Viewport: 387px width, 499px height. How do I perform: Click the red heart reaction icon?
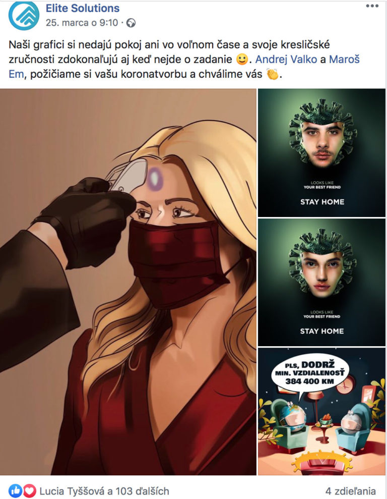tap(29, 491)
